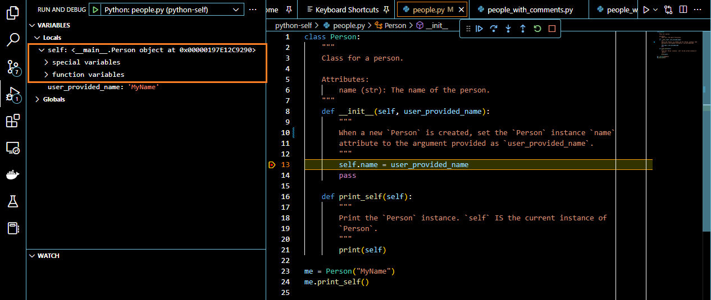Open the Remote Explorer view
This screenshot has width=711, height=300.
(x=13, y=148)
